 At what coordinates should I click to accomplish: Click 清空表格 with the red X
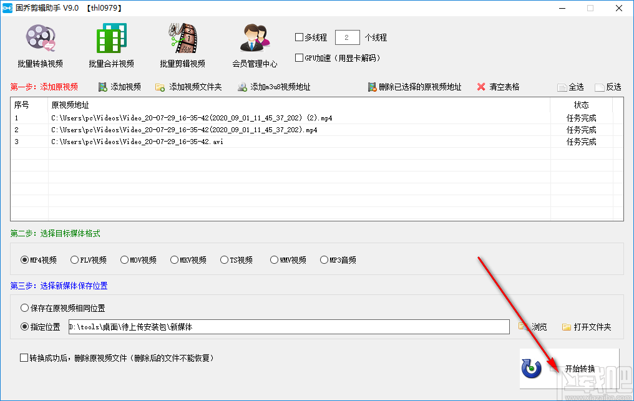pyautogui.click(x=498, y=87)
